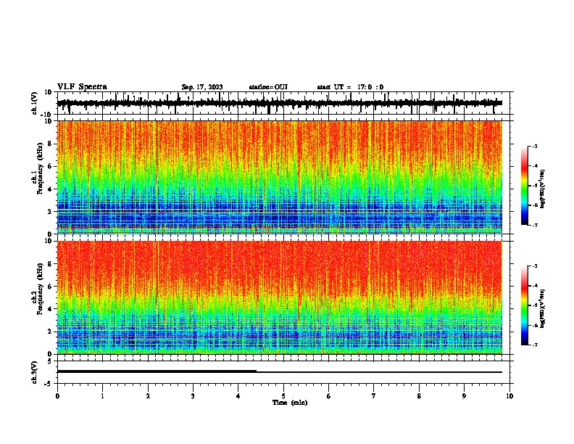Click the time axis tick label '10'
This screenshot has width=574, height=444.
pyautogui.click(x=509, y=396)
